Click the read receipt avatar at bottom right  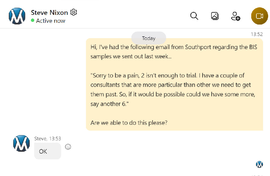tap(259, 164)
